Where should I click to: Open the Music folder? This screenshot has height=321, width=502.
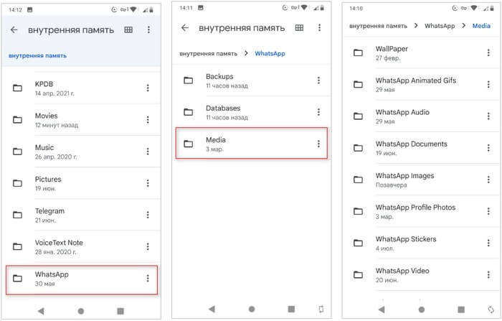pyautogui.click(x=81, y=152)
